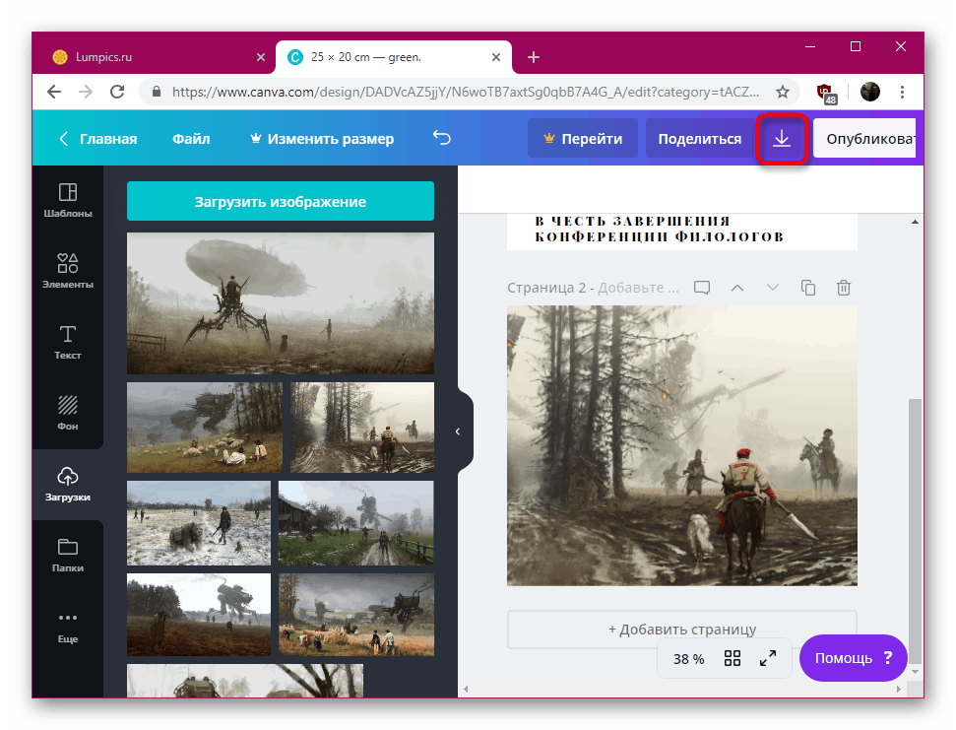Select the forest horsemen upload thumbnail

tap(362, 428)
